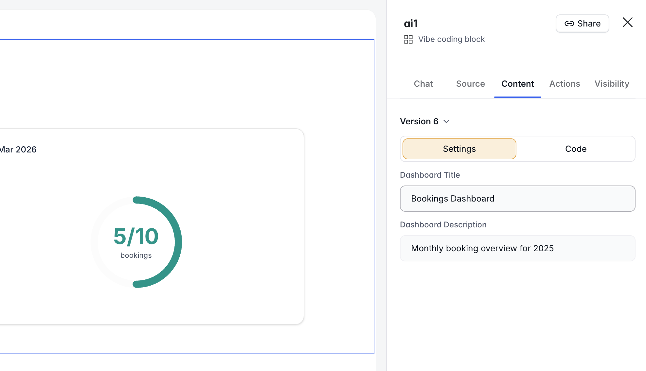Click the 5/10 bookings count text
Viewport: 646px width, 371px height.
(136, 237)
